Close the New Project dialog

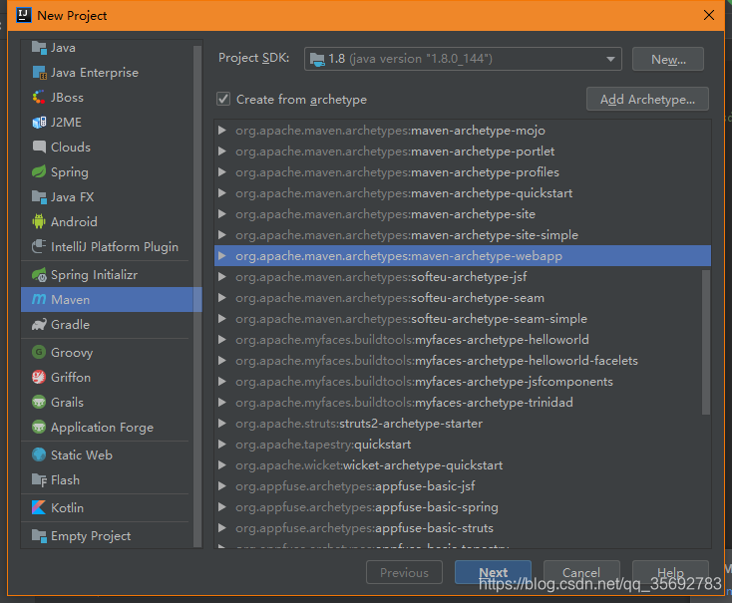pyautogui.click(x=709, y=15)
